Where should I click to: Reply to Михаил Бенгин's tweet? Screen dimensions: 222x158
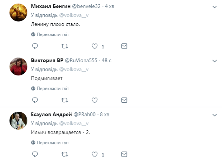pyautogui.click(x=35, y=46)
